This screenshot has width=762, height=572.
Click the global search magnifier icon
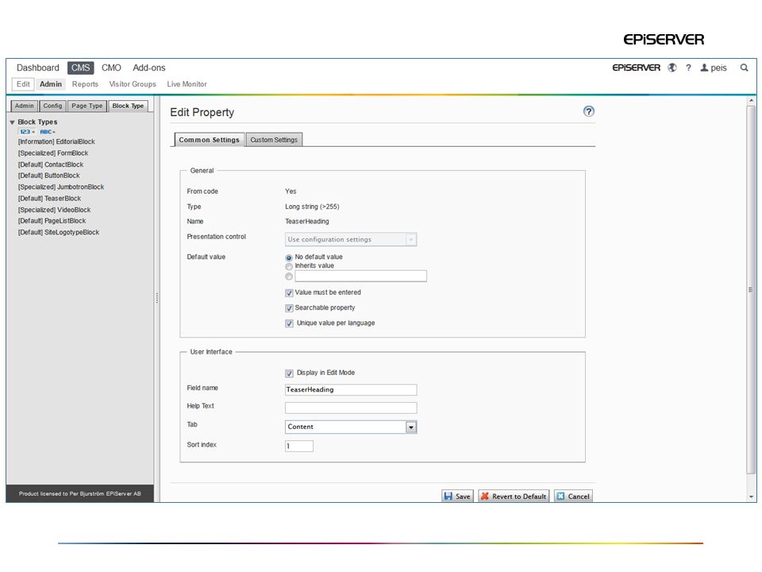pos(744,68)
